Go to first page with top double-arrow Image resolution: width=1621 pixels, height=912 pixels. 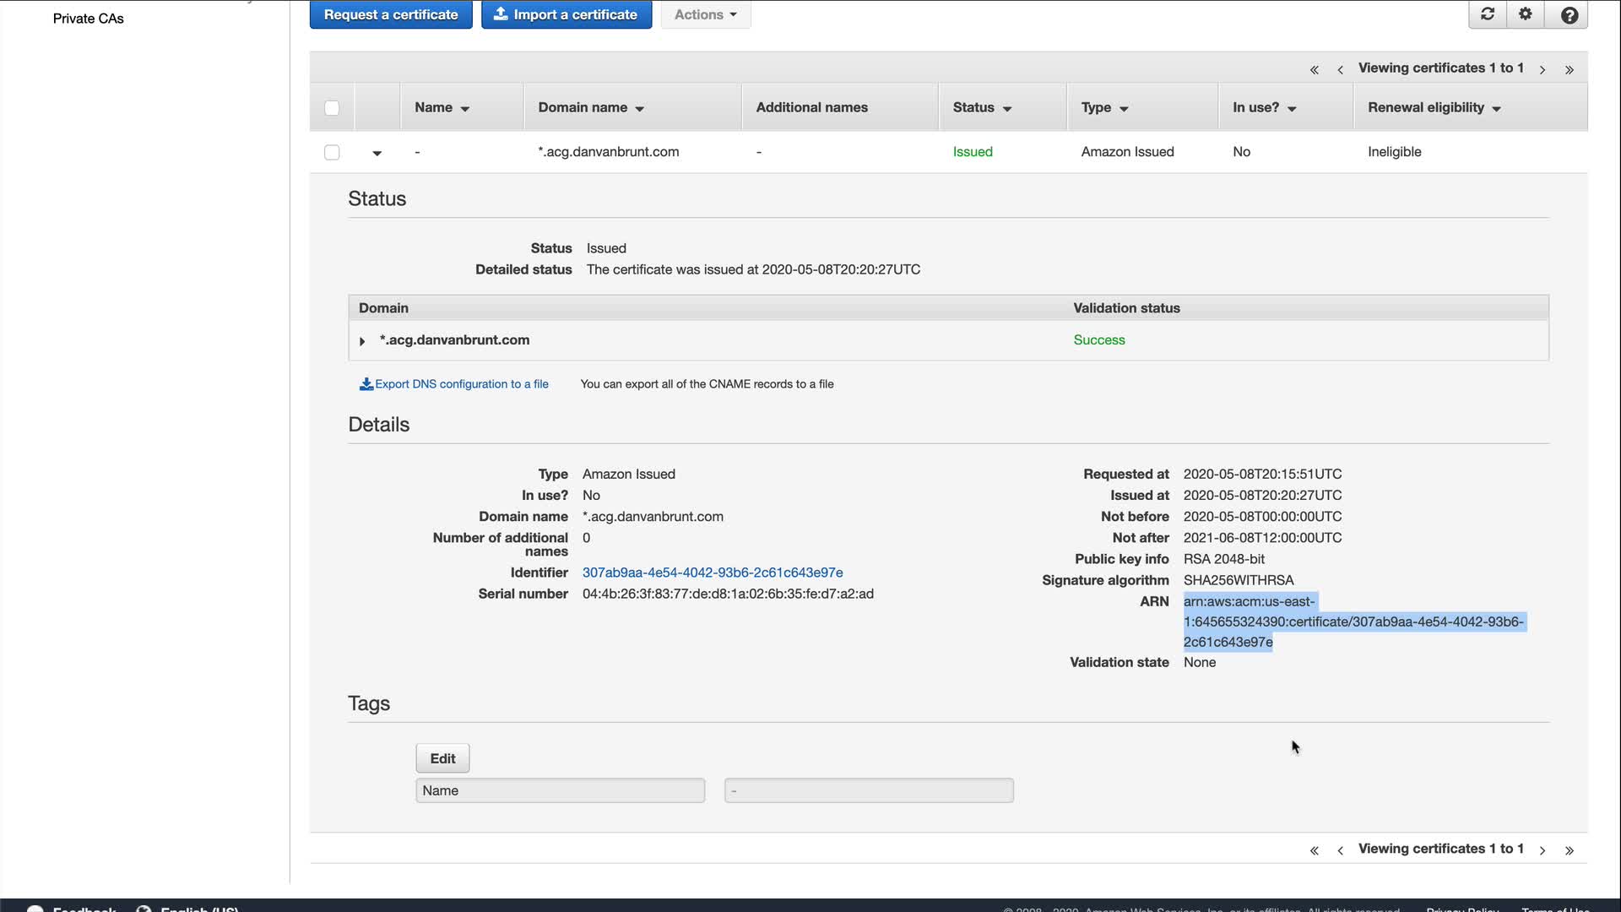point(1314,69)
